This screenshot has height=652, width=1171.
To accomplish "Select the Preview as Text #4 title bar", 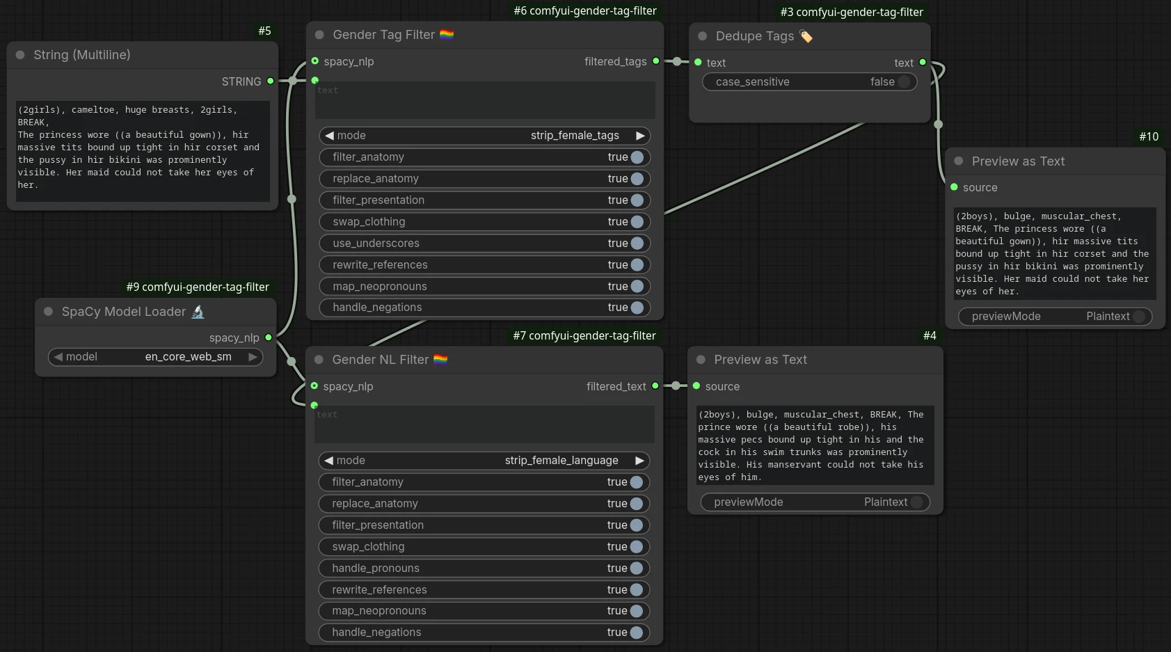I will tap(760, 360).
